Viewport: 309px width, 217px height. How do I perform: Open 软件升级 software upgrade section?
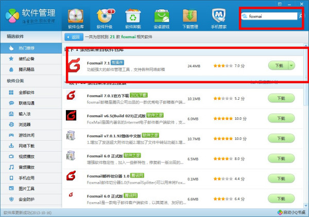105,19
